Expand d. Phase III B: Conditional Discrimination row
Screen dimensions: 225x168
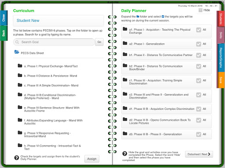tap(50, 97)
